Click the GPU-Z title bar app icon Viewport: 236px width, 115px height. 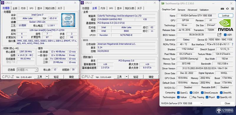[163, 4]
